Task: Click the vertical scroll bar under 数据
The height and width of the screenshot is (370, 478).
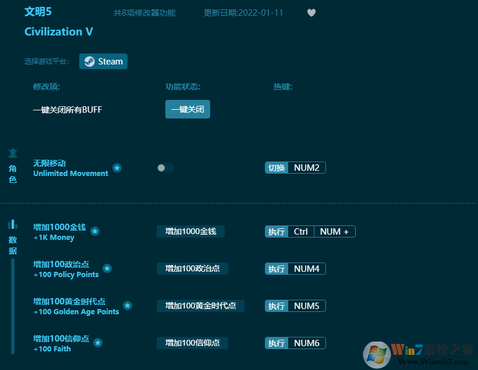Action: [x=13, y=305]
